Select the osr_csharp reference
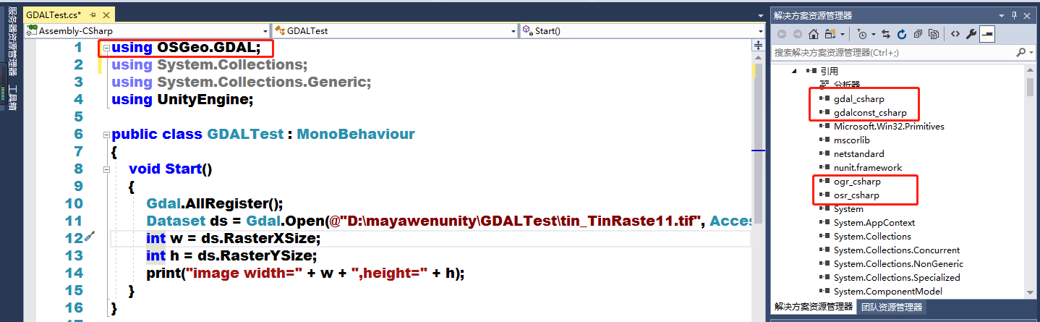Viewport: 1040px width, 322px height. 856,195
